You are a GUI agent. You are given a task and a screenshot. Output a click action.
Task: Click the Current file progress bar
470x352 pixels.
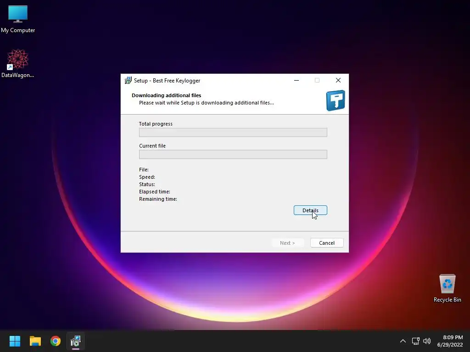point(233,154)
